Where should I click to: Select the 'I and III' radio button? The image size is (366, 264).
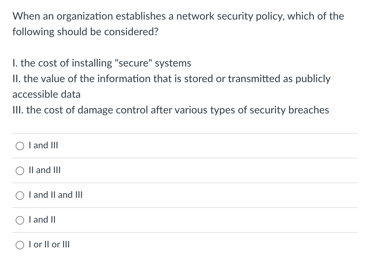tap(20, 146)
